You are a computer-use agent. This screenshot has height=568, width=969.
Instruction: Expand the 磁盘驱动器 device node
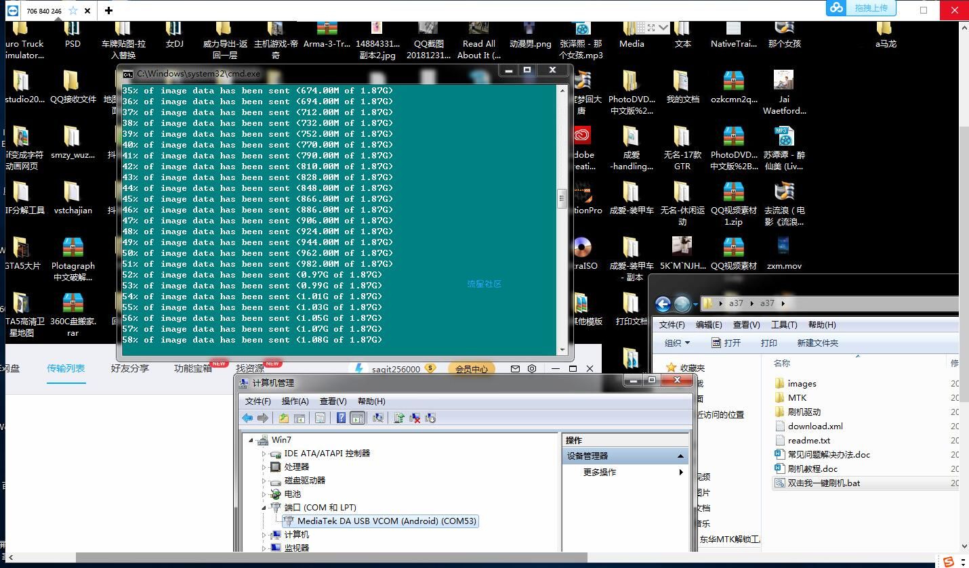264,481
